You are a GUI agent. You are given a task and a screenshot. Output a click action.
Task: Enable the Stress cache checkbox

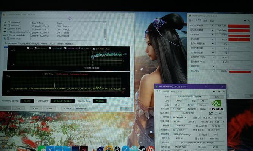[9, 29]
